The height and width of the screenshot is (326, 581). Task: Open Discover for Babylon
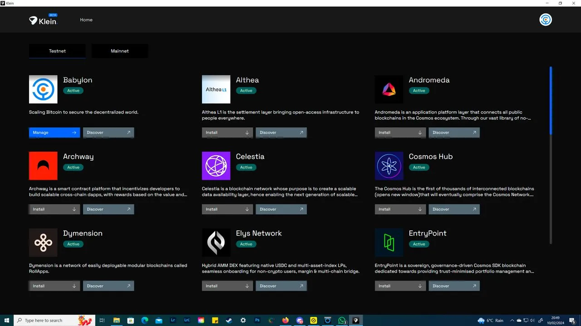point(108,133)
